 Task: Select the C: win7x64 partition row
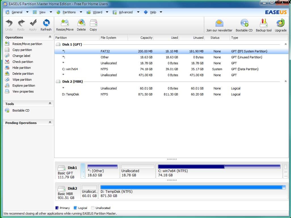tap(172, 69)
